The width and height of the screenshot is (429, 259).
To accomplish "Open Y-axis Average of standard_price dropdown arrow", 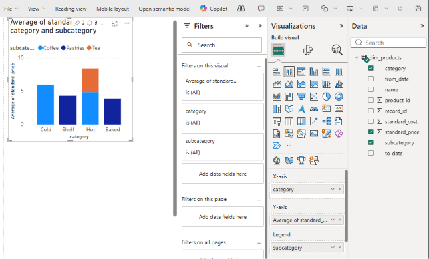I will point(333,220).
